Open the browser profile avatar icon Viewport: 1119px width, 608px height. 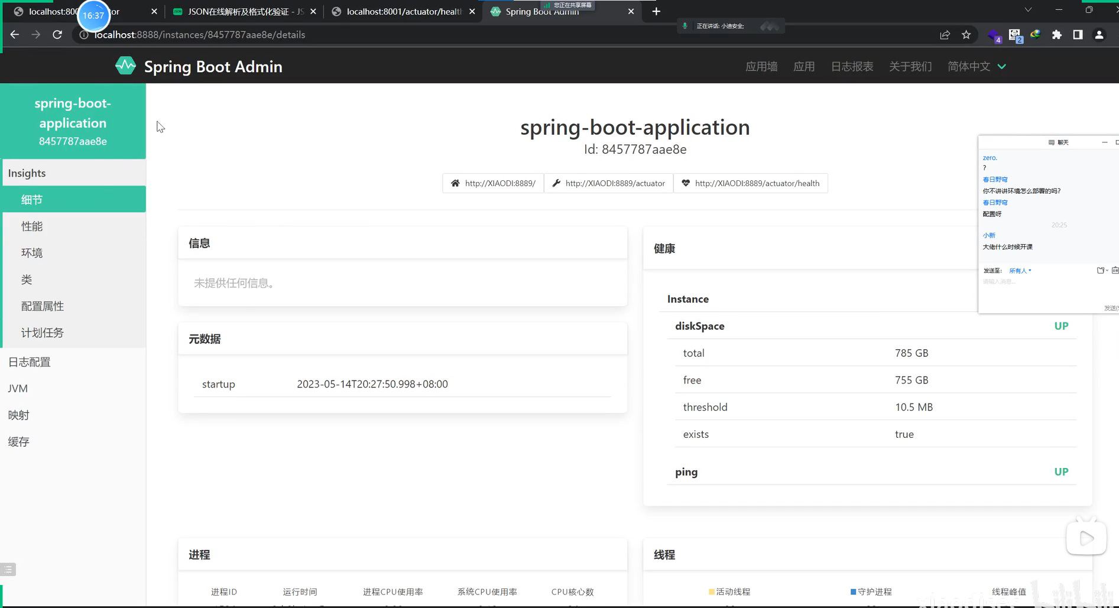click(x=1099, y=35)
